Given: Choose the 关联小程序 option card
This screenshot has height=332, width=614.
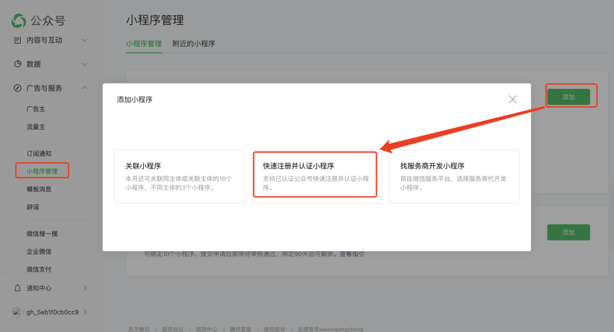Looking at the screenshot, I should click(179, 176).
